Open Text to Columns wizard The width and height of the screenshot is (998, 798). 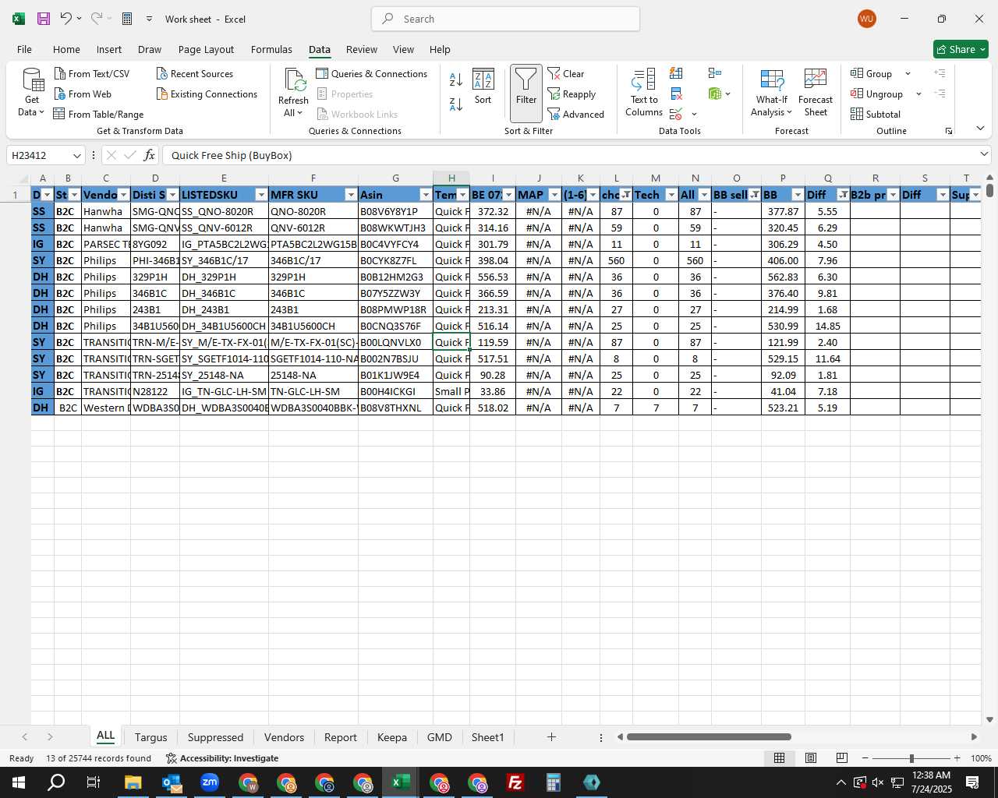pos(644,93)
